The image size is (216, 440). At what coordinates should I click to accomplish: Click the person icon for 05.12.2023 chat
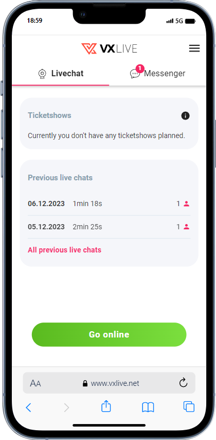tap(187, 227)
